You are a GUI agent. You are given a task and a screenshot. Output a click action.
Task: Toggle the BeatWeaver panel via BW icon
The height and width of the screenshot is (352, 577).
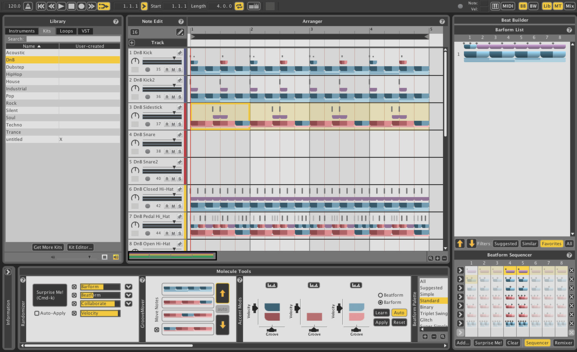(533, 6)
